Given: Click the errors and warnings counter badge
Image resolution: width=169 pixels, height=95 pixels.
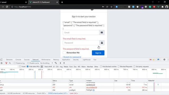Looking at the screenshot, I should pos(152,60).
